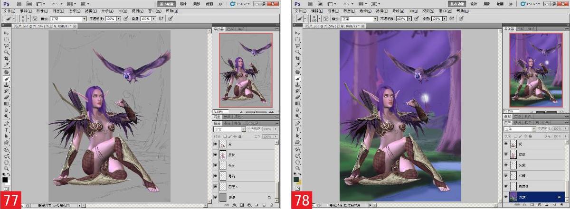Click foreground color swatch in left window
Screen dimensions: 570x209
pyautogui.click(x=5, y=180)
